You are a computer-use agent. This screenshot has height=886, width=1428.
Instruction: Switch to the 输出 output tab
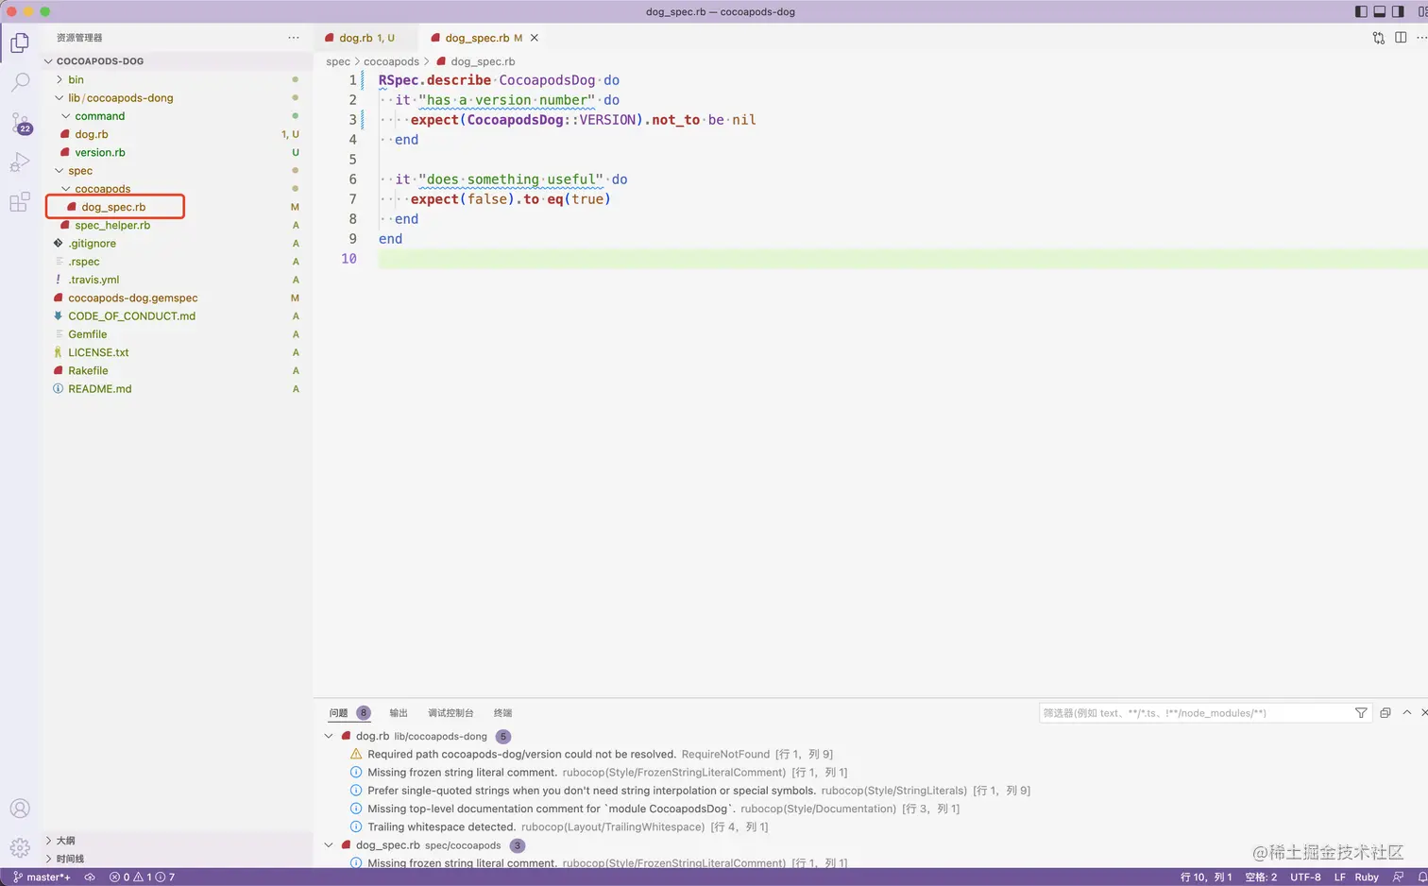pyautogui.click(x=399, y=713)
